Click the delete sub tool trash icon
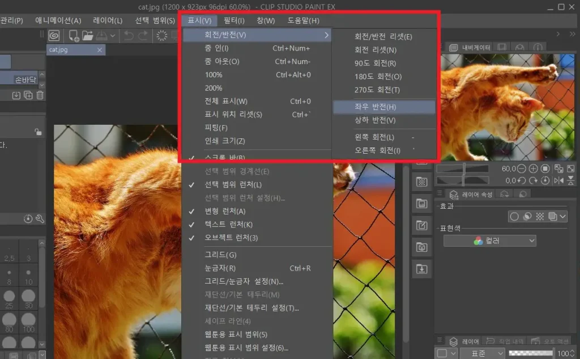The height and width of the screenshot is (359, 580). [x=40, y=95]
